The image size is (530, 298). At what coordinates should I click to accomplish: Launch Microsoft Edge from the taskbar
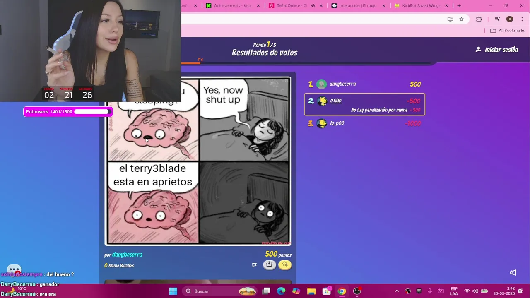click(x=281, y=291)
